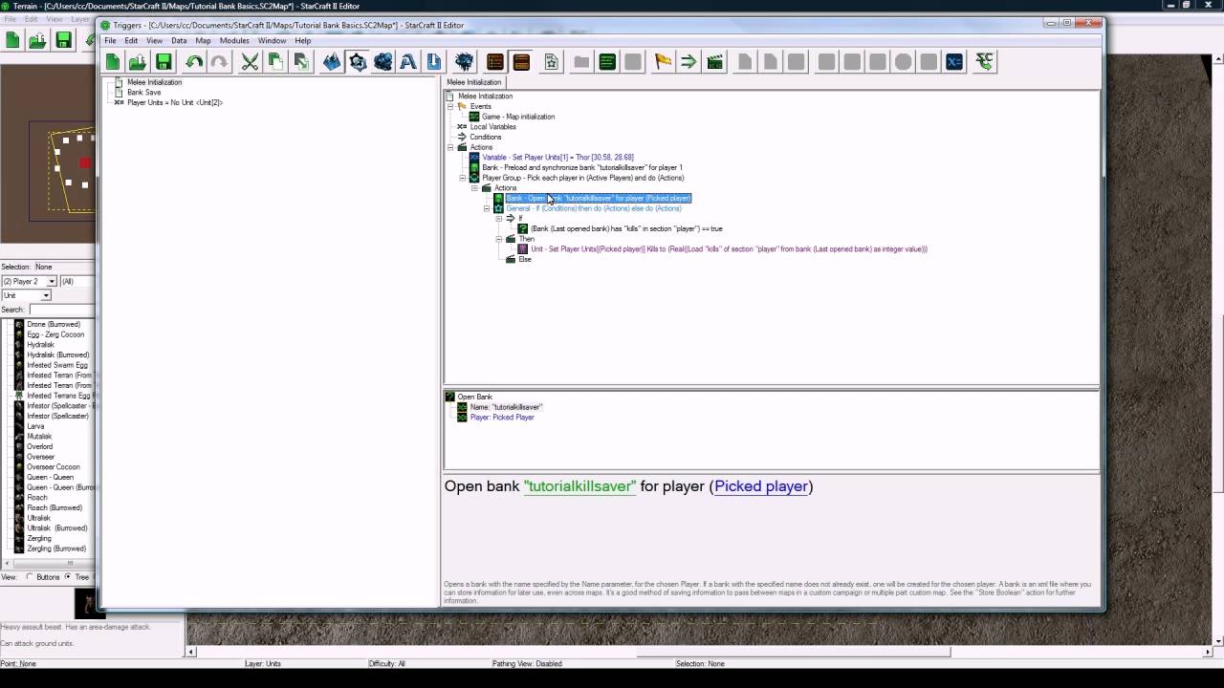
Task: Select Bank Save trigger in list
Action: click(x=143, y=93)
